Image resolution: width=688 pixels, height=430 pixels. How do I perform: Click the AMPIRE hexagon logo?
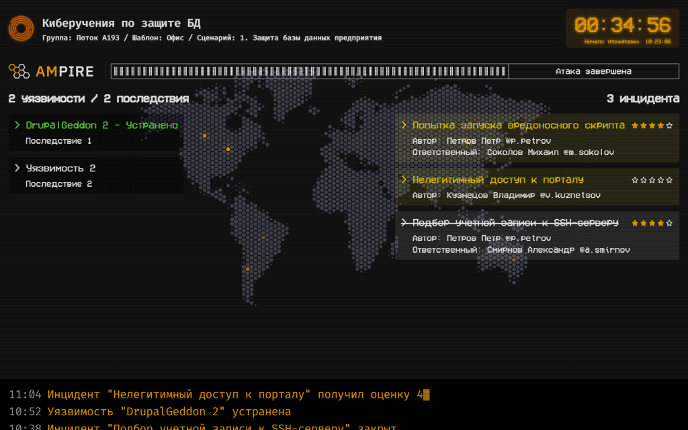pyautogui.click(x=19, y=71)
